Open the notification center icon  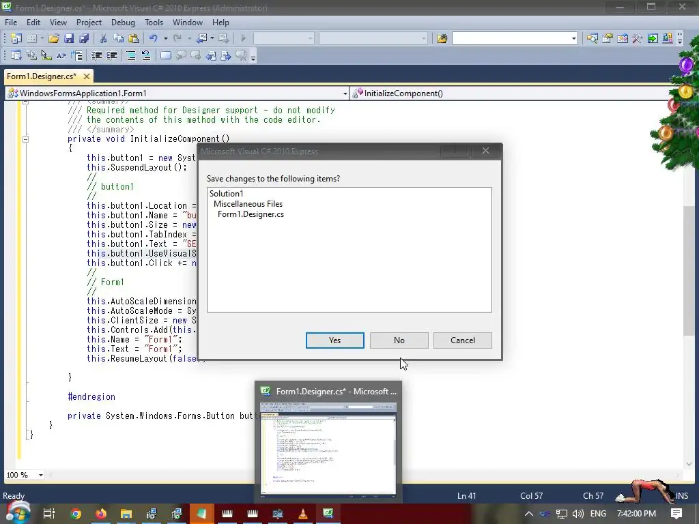676,513
